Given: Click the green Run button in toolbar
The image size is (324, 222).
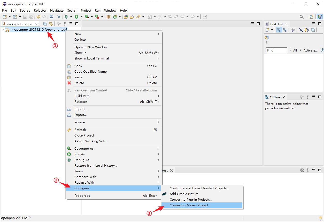Looking at the screenshot, I should click(76, 17).
